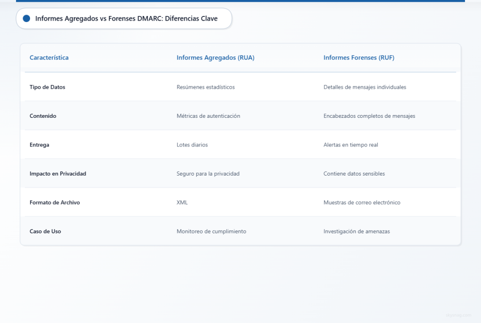
Task: Select 'Encabezados completos de mensajes'
Action: click(369, 115)
